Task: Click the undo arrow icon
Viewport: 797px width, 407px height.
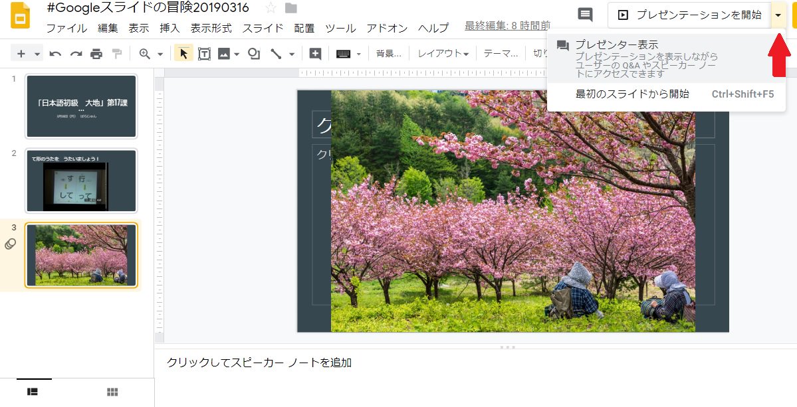Action: [x=55, y=53]
